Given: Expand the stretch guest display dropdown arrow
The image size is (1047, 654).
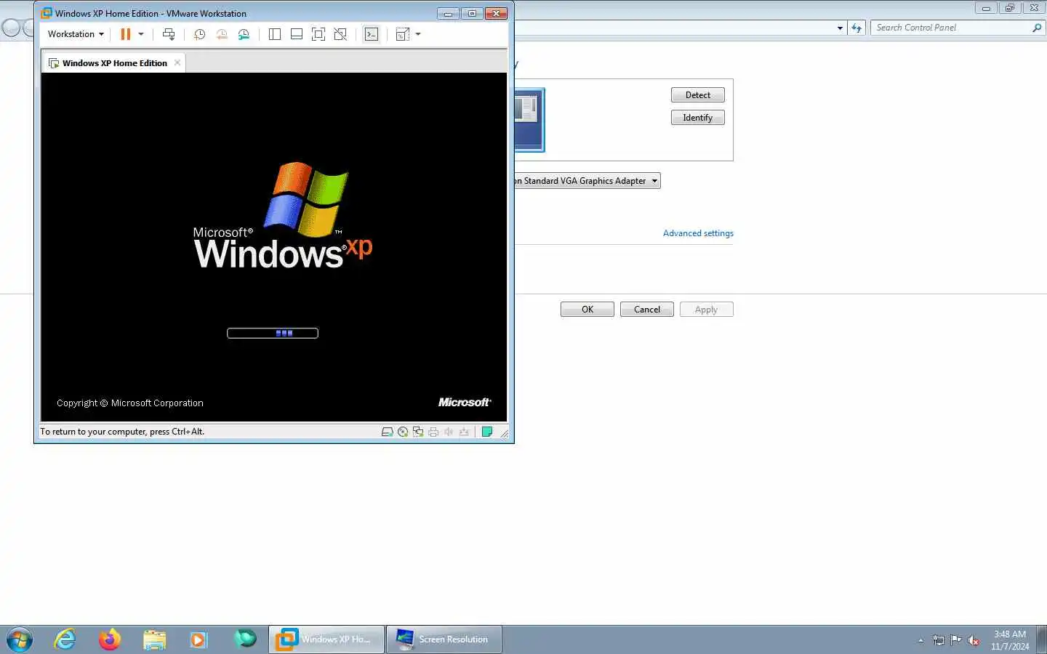Looking at the screenshot, I should coord(418,34).
